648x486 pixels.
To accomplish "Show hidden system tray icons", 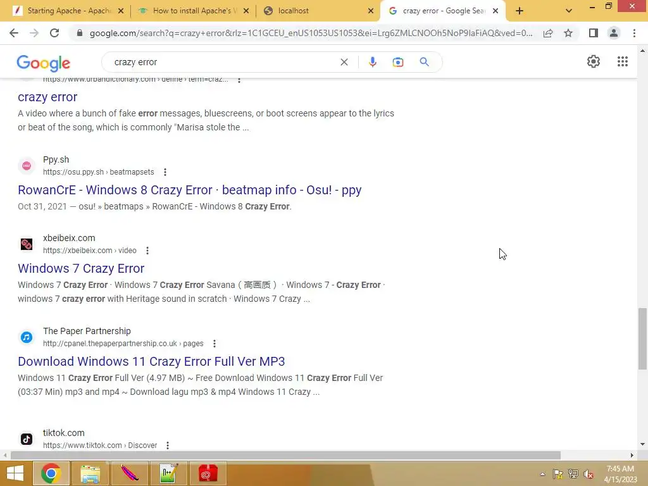I will coord(542,474).
